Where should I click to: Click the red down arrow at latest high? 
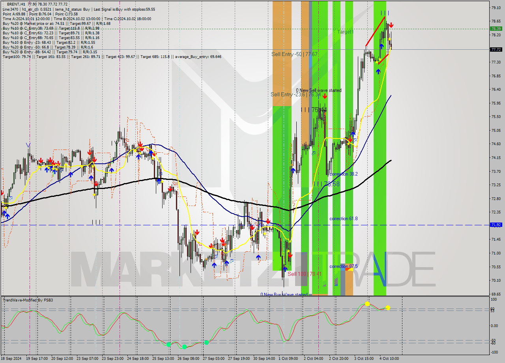coord(391,25)
